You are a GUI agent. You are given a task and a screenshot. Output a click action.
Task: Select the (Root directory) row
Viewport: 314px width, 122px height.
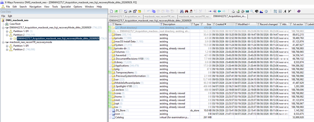click(x=211, y=28)
